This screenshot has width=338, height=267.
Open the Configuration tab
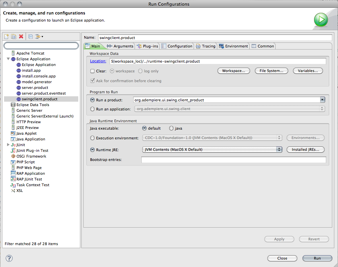pos(177,46)
